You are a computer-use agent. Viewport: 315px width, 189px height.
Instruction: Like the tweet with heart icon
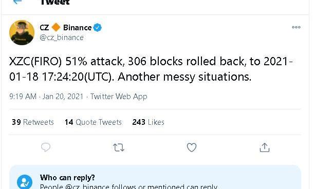pos(192,147)
